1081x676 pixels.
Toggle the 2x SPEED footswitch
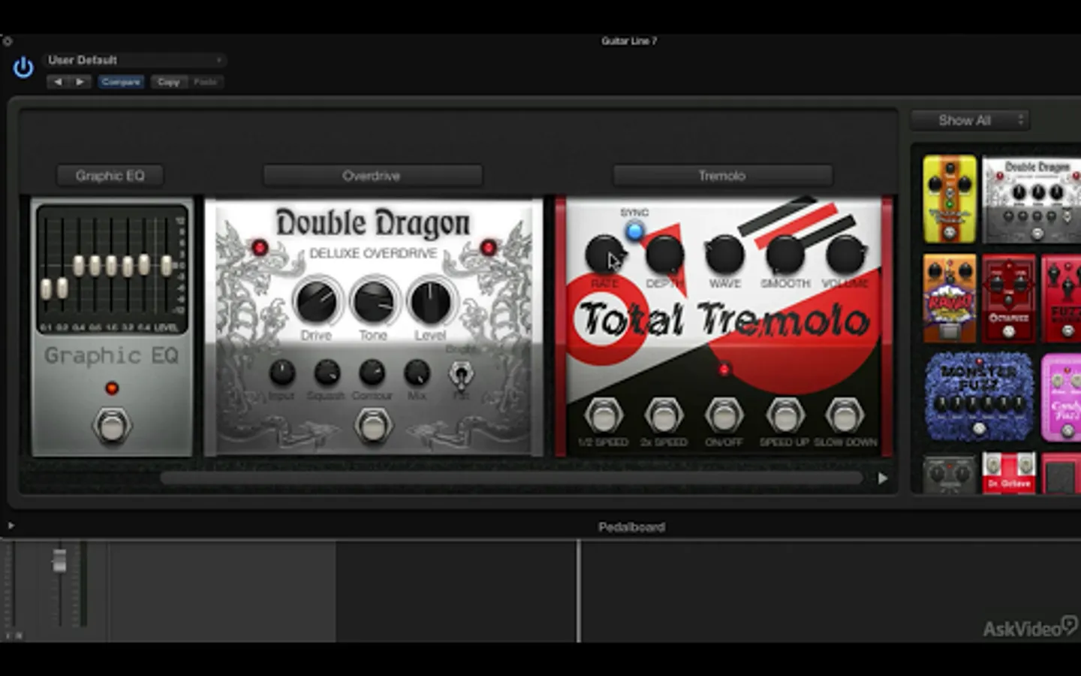pyautogui.click(x=664, y=415)
